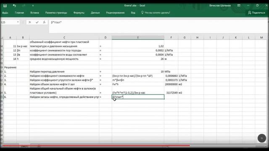This screenshot has height=151, width=269.
Task: Switch to the Вставка ribbon tab
Action: click(x=34, y=13)
